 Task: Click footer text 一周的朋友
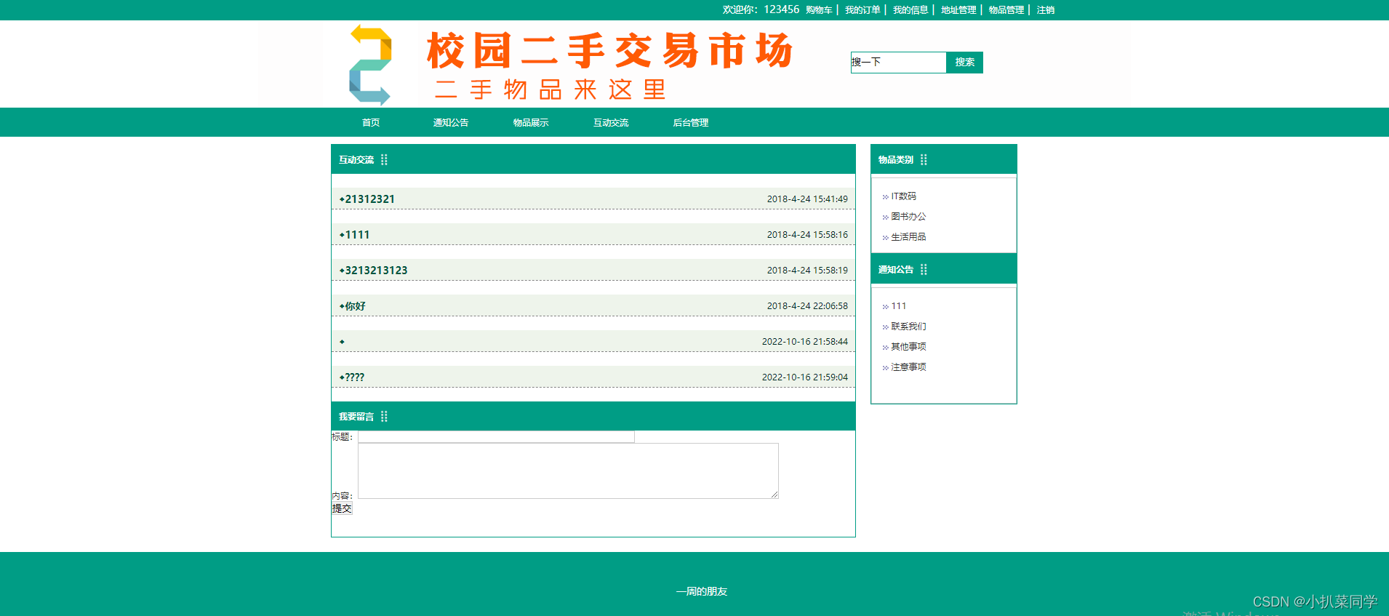pos(702,592)
